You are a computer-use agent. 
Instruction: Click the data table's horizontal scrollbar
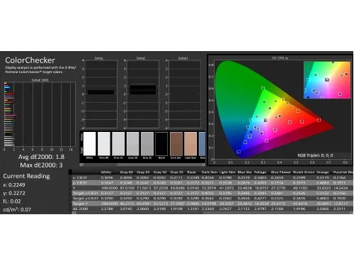212,213
